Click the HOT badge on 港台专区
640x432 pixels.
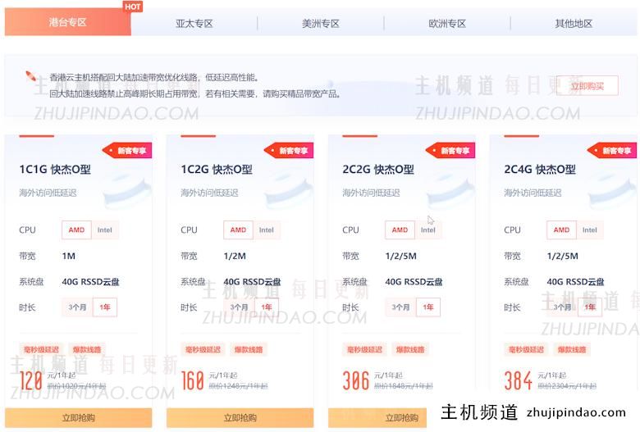coord(132,7)
